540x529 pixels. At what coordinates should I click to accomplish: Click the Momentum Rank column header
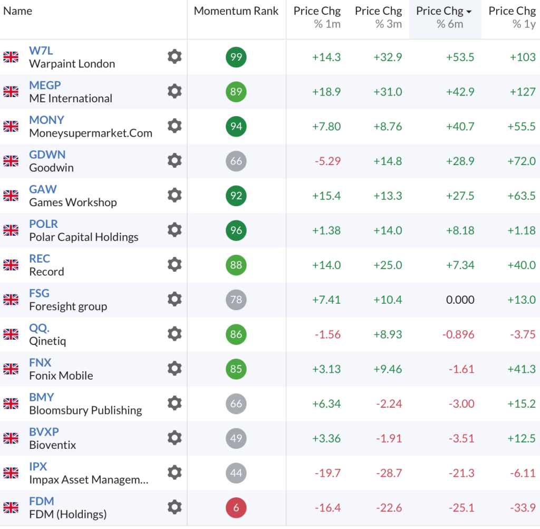236,11
